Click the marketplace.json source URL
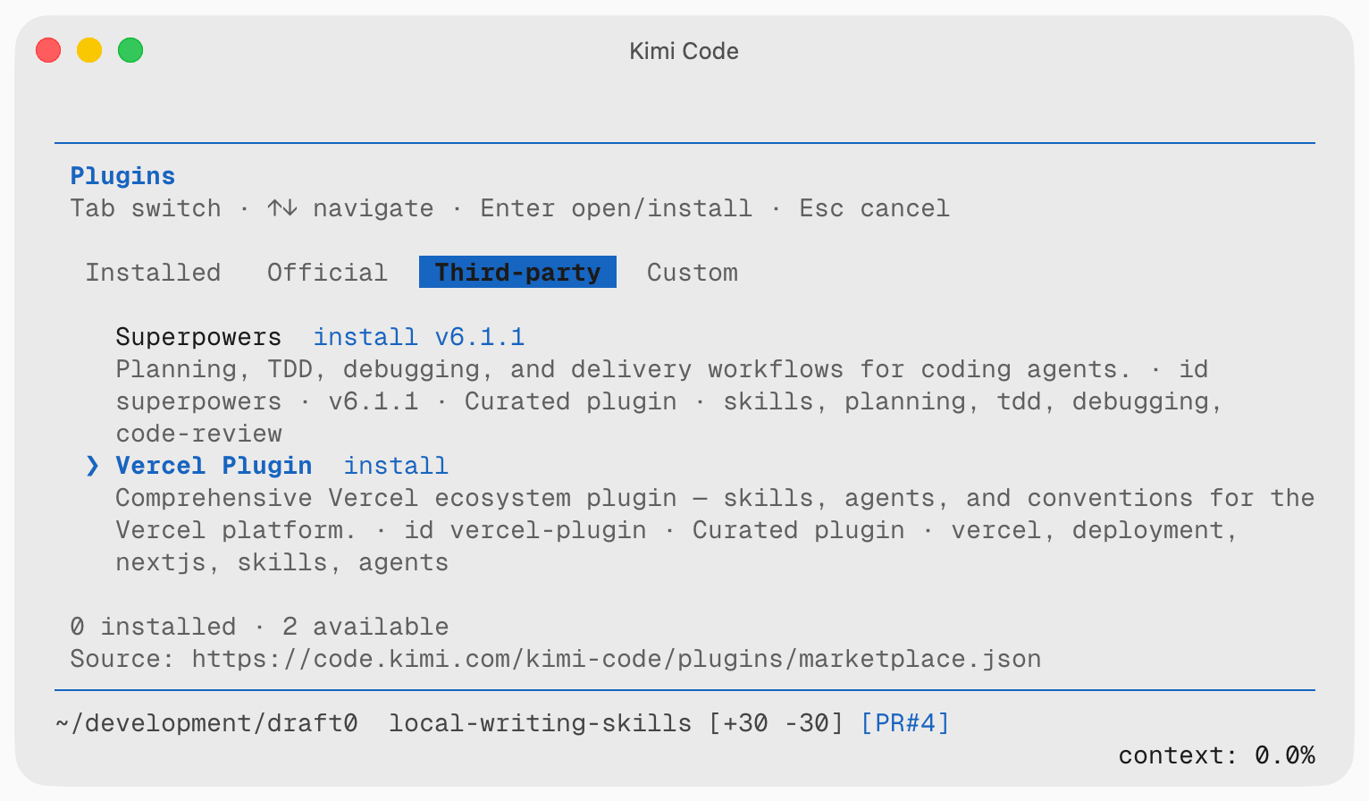 click(x=617, y=659)
